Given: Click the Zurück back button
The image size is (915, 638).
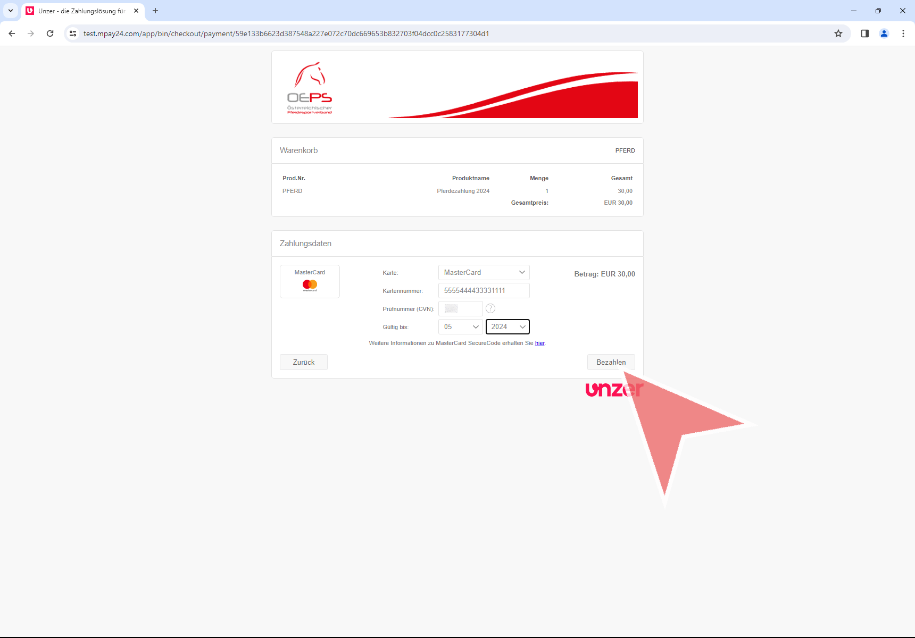Looking at the screenshot, I should point(303,362).
